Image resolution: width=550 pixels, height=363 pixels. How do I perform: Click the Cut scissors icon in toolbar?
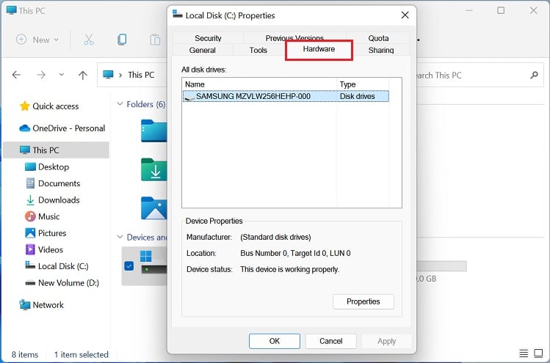click(89, 40)
